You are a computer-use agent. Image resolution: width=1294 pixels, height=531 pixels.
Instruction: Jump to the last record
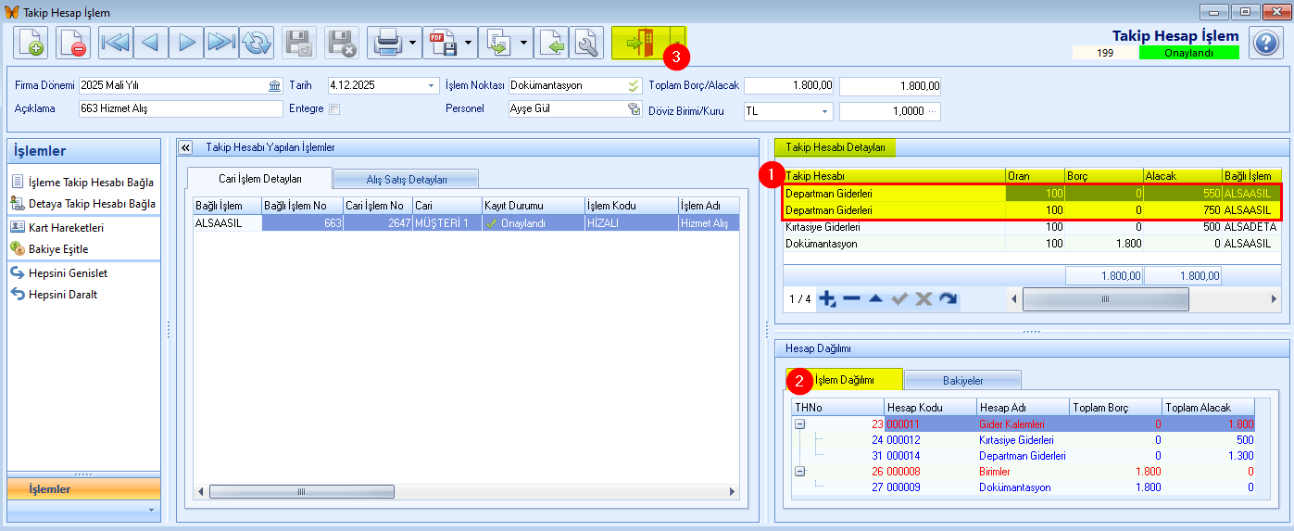(x=220, y=43)
